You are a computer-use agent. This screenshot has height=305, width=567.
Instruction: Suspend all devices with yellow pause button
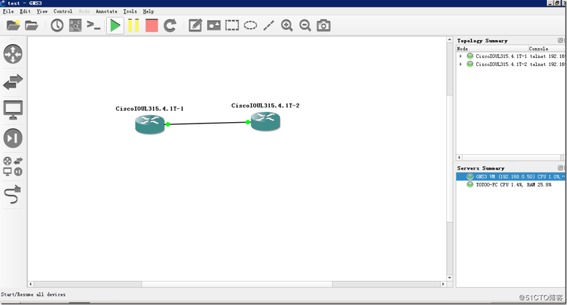point(134,25)
